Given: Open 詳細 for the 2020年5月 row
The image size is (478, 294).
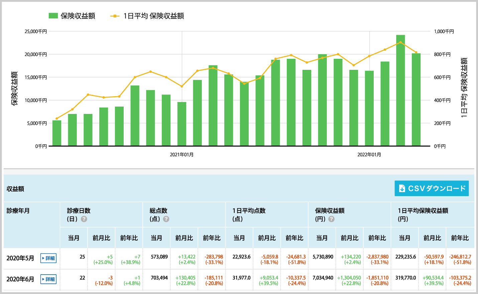Looking at the screenshot, I should click(48, 258).
